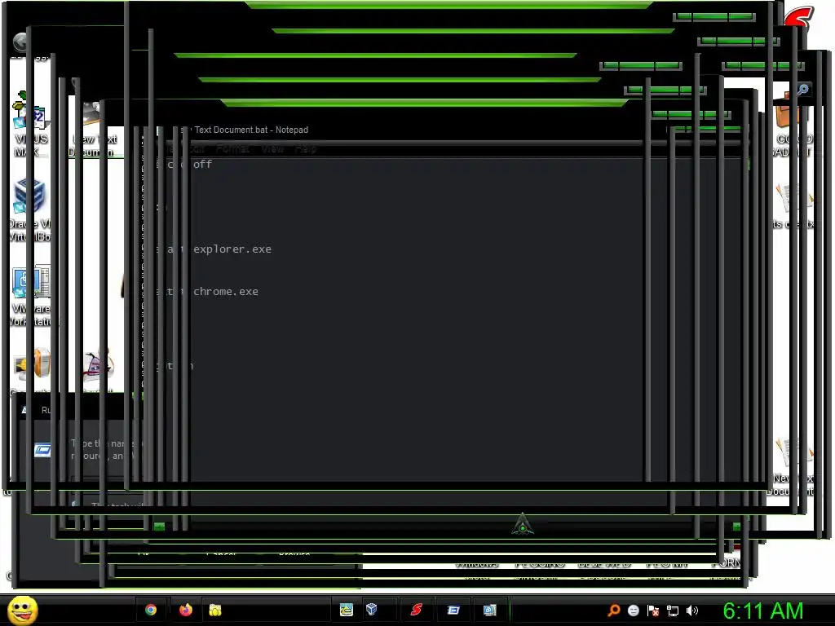Click the 6:11 AM clock
The width and height of the screenshot is (835, 626).
point(762,611)
